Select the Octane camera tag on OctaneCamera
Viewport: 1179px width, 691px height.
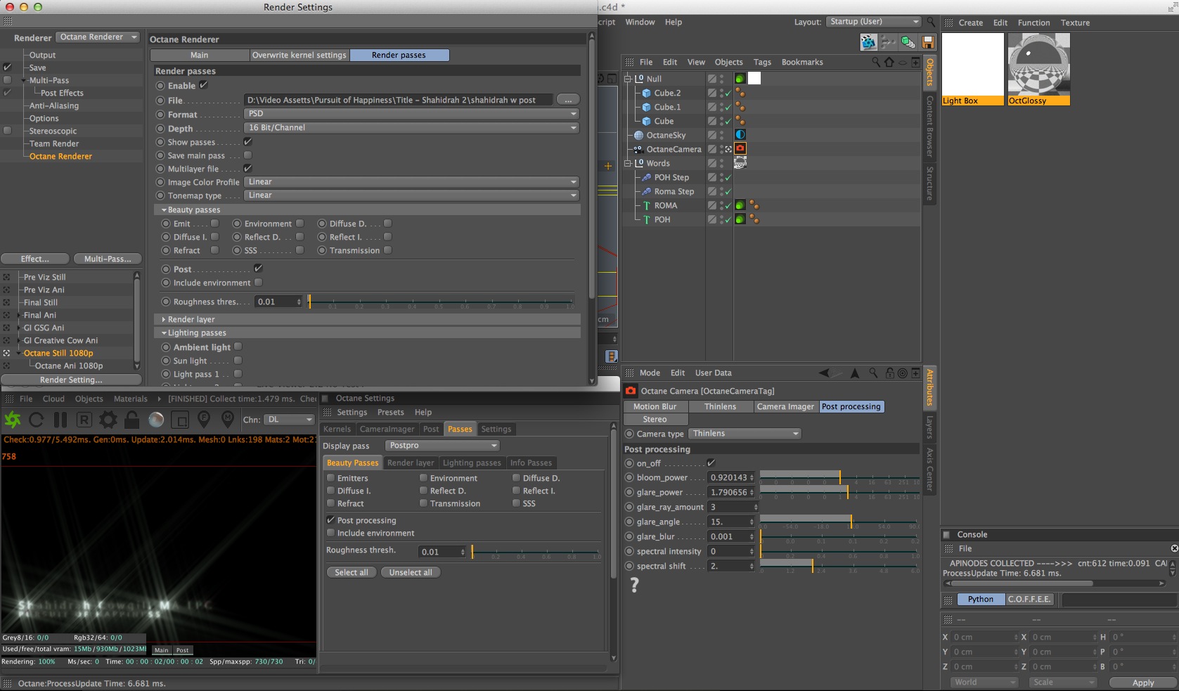[740, 148]
